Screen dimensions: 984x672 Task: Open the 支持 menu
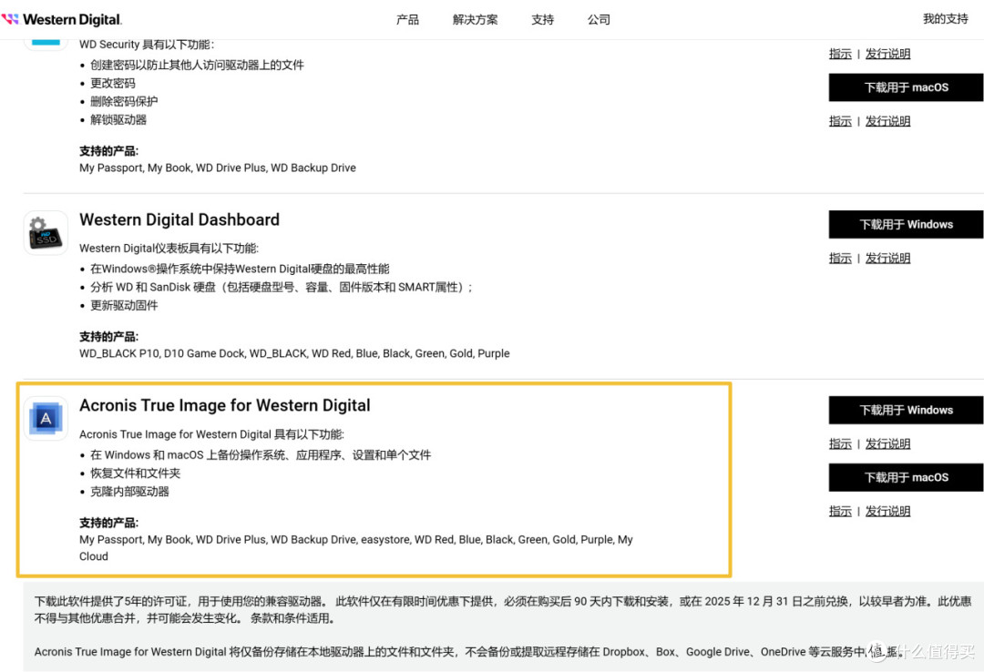[542, 19]
